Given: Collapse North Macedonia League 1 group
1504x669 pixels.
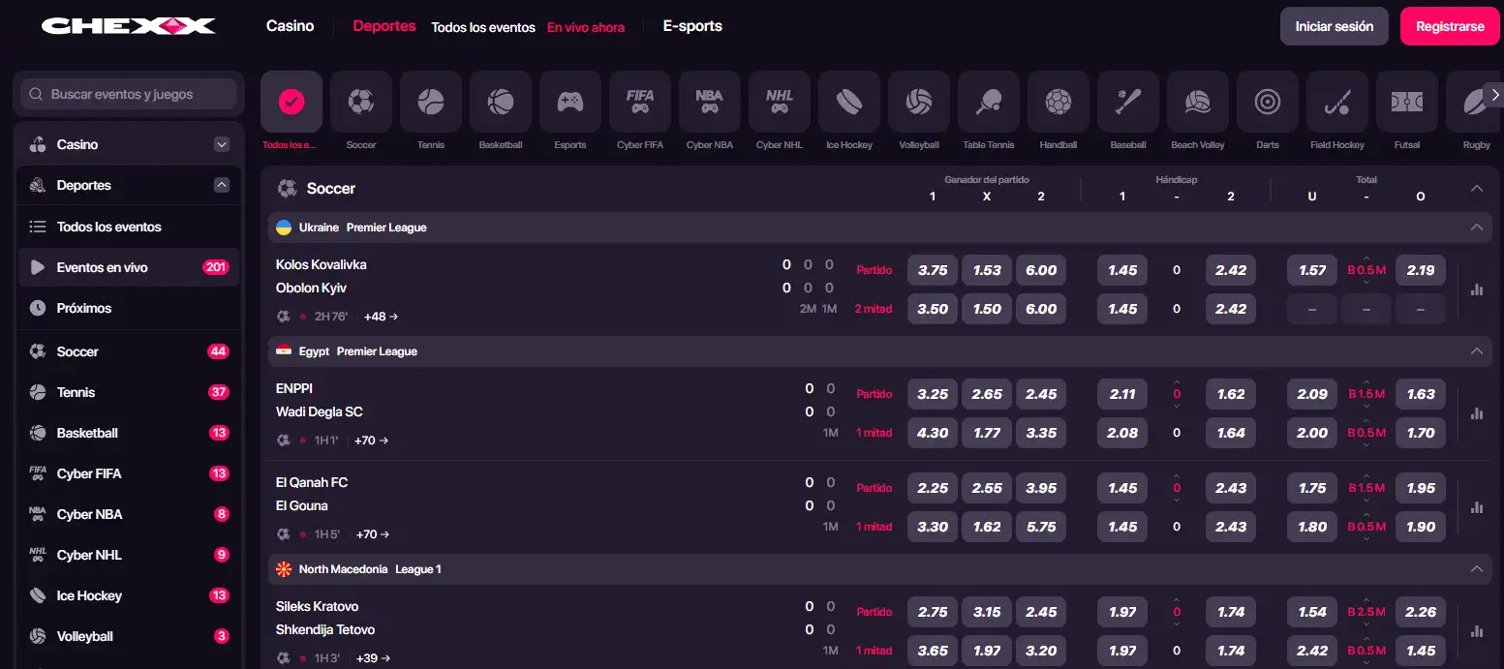Looking at the screenshot, I should (1476, 569).
